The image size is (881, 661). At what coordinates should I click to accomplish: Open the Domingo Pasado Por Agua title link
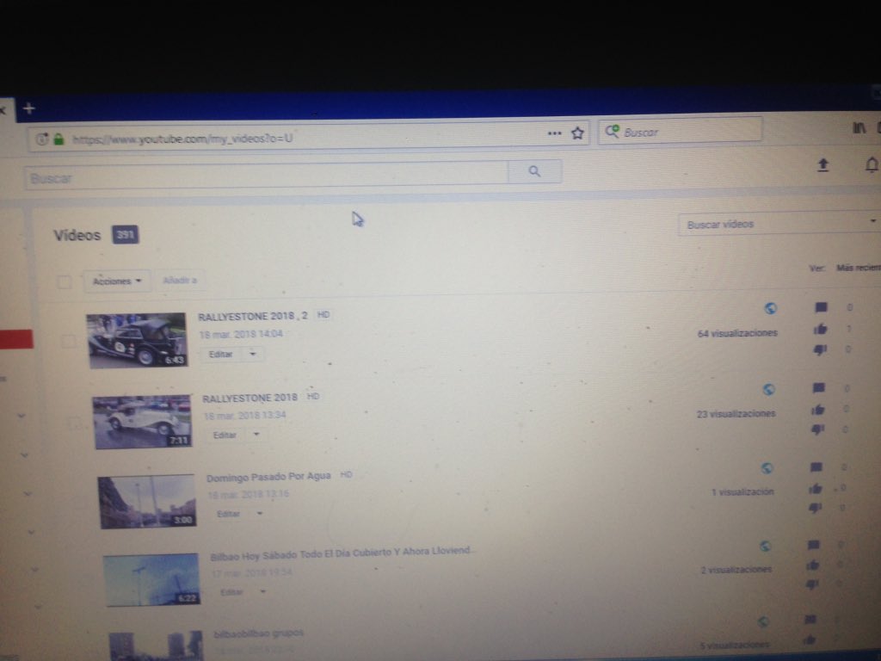click(x=268, y=477)
